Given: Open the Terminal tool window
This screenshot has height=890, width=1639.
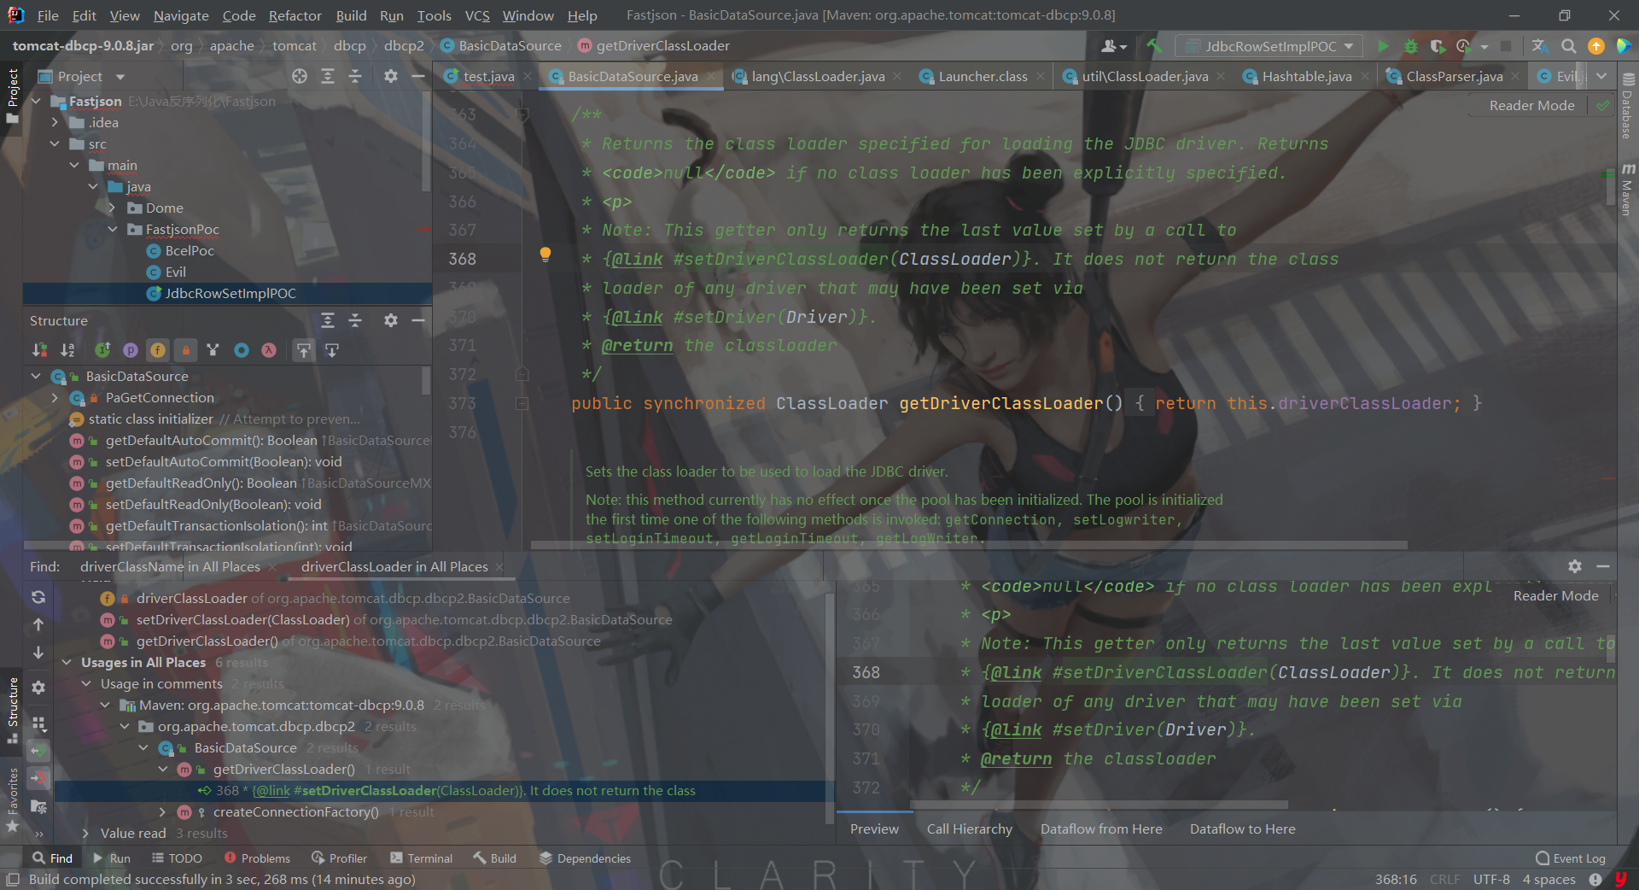Looking at the screenshot, I should click(x=421, y=858).
